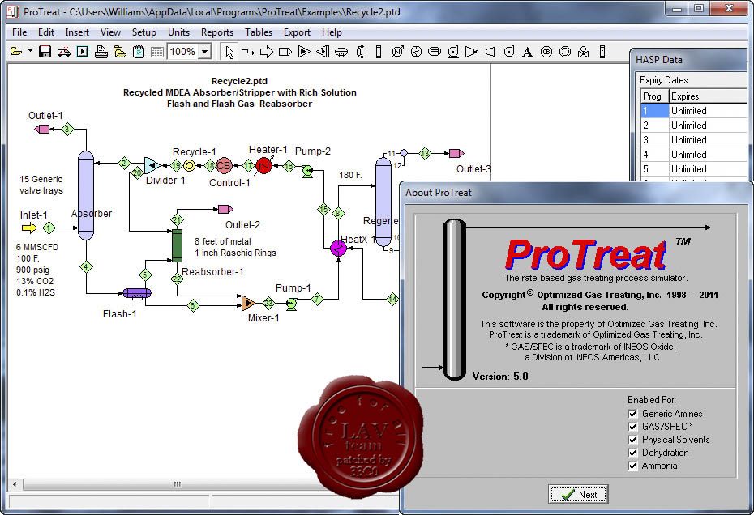Image resolution: width=754 pixels, height=515 pixels.
Task: Click the Recycle-1 yellow block
Action: pos(190,166)
